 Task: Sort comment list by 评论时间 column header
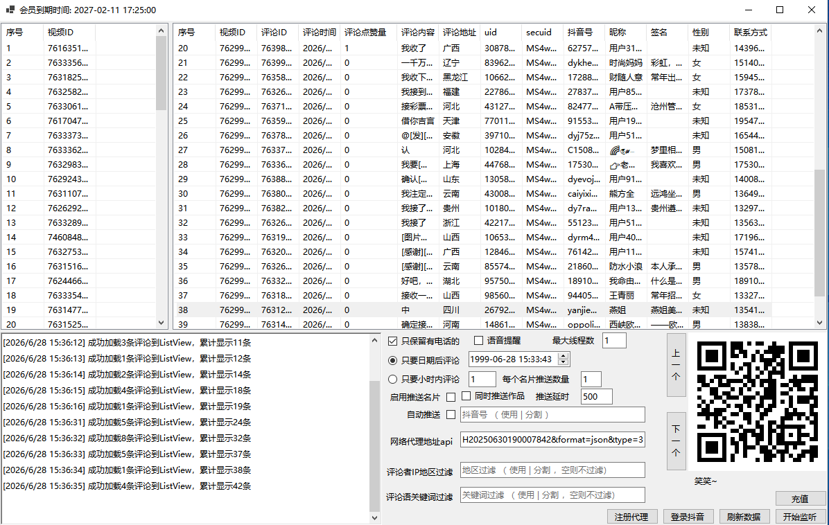tap(320, 33)
